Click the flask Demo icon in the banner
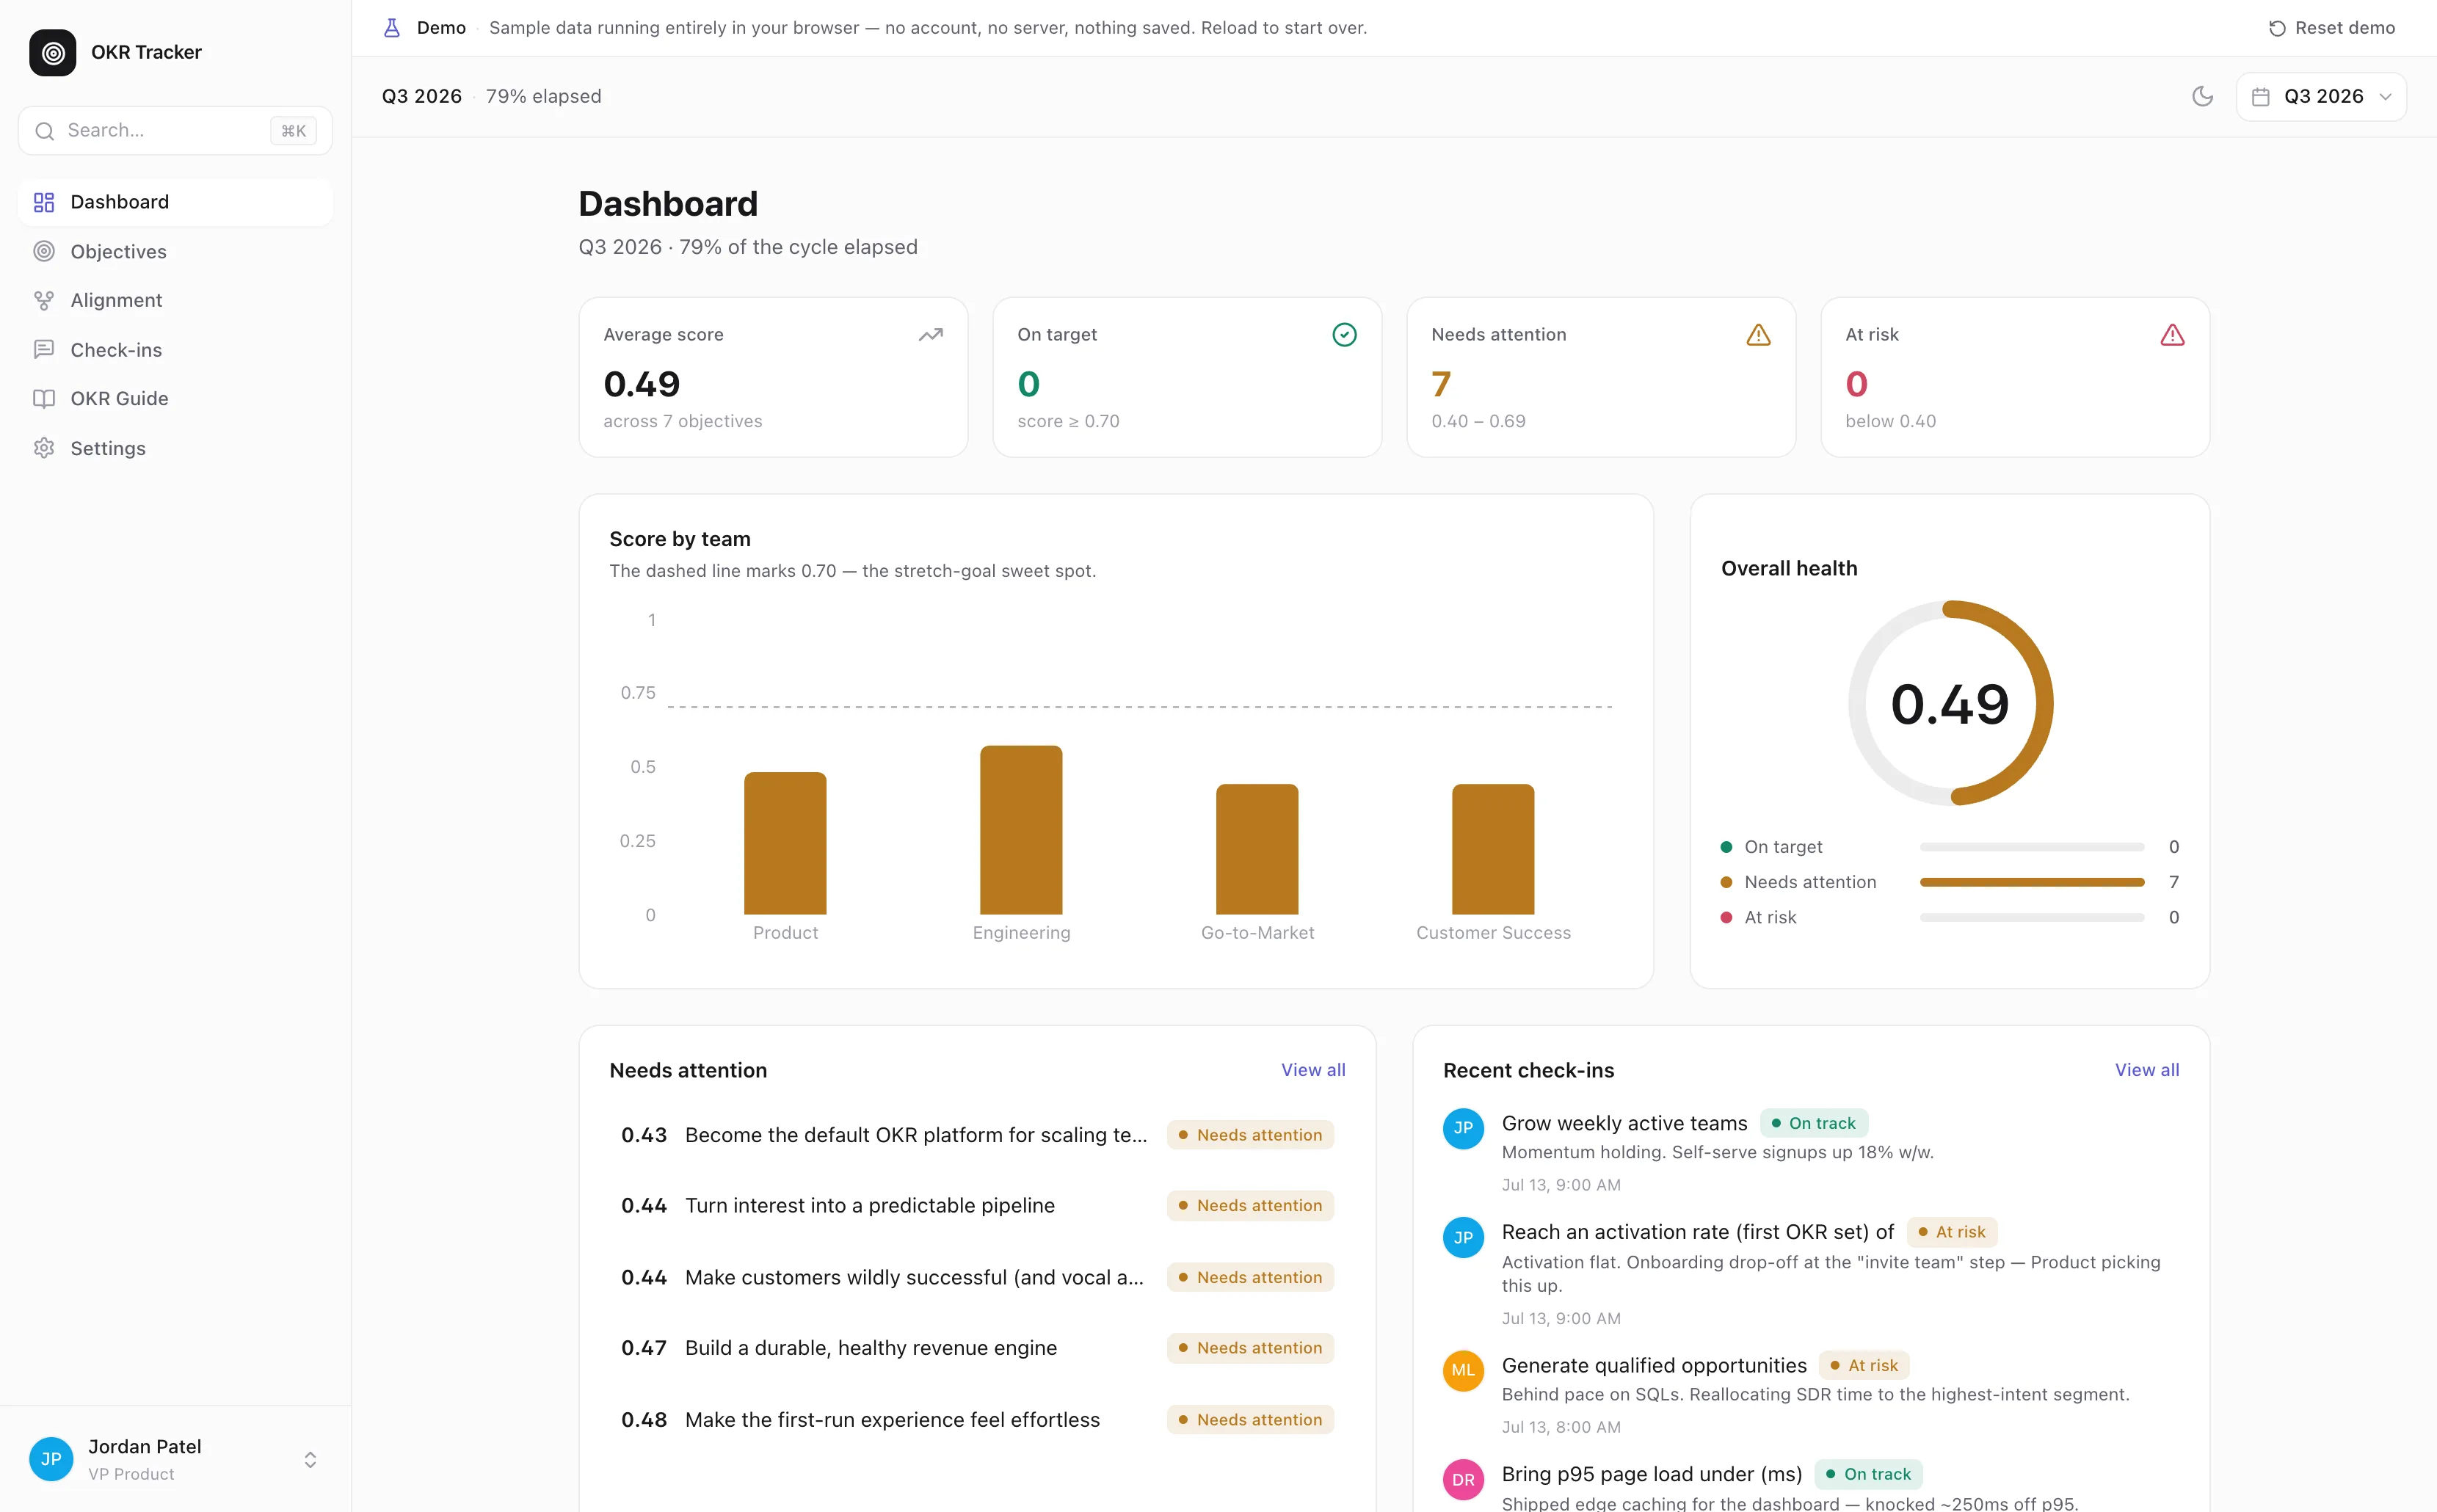 (x=392, y=28)
